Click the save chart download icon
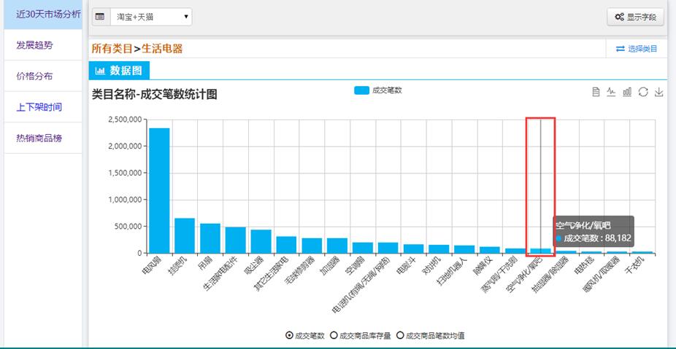The image size is (676, 349). (659, 92)
